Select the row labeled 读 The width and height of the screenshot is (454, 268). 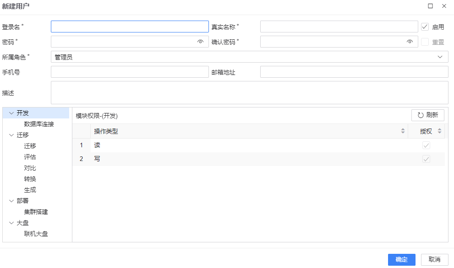258,145
